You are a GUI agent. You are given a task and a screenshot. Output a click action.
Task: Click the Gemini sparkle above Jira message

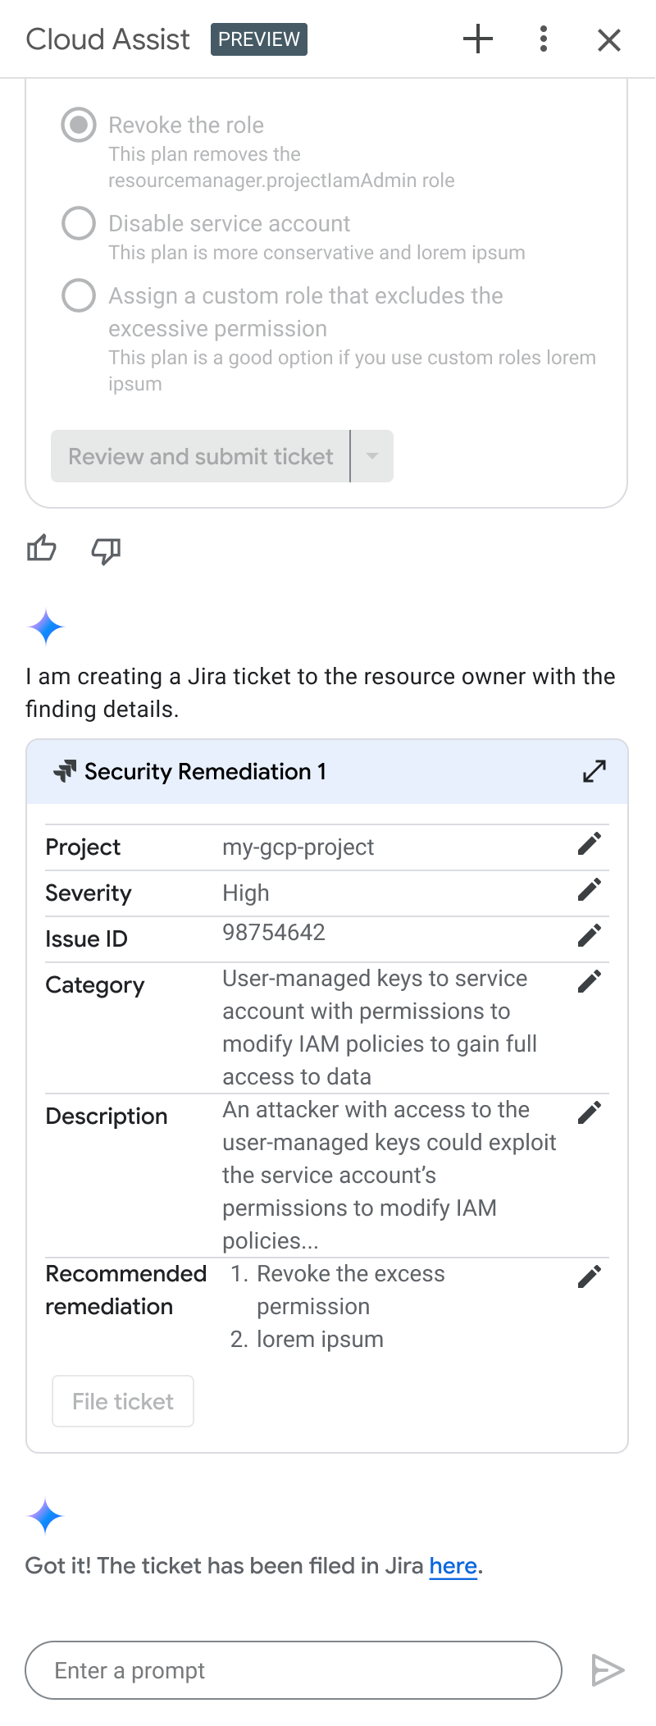(x=46, y=628)
